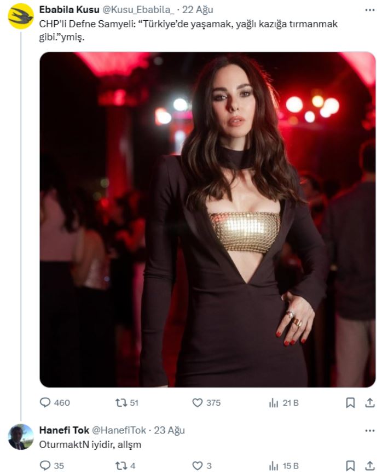The height and width of the screenshot is (475, 382).
Task: Like the tweet with 375 likes
Action: pyautogui.click(x=198, y=403)
